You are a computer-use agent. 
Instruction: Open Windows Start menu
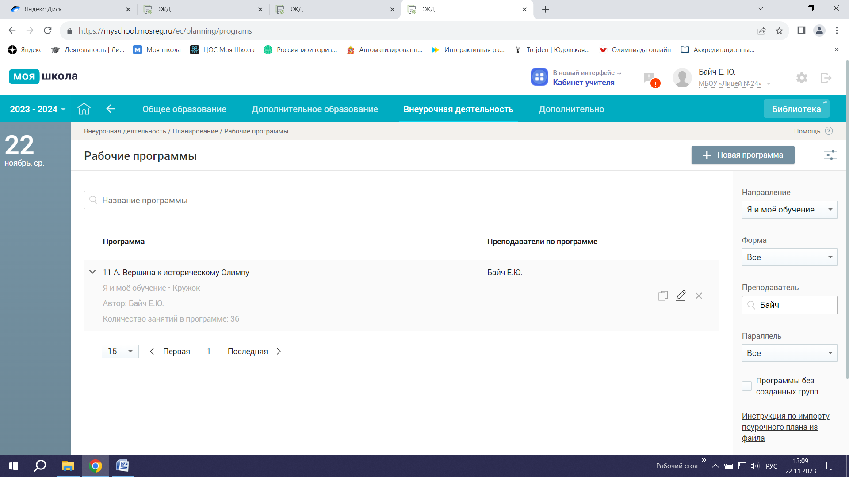click(x=13, y=466)
